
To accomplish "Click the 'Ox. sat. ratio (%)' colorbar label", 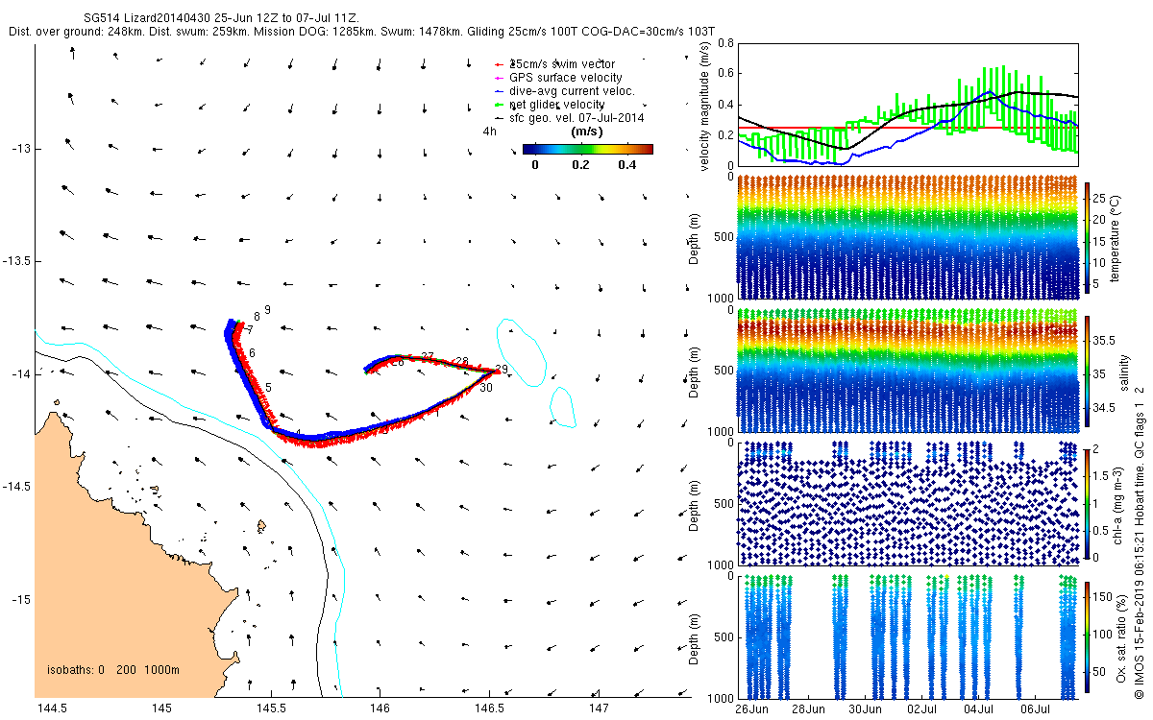I will 1120,636.
